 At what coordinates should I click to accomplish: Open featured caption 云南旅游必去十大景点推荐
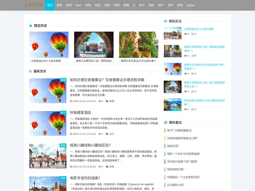point(46,61)
